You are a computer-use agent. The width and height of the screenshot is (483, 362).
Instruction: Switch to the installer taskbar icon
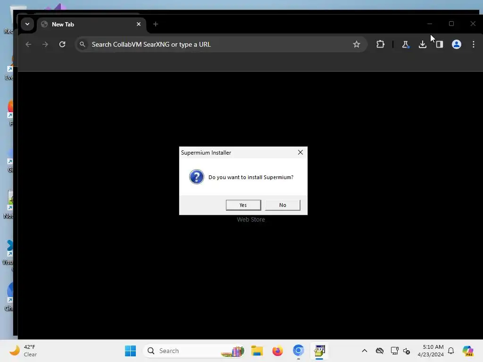click(x=319, y=351)
